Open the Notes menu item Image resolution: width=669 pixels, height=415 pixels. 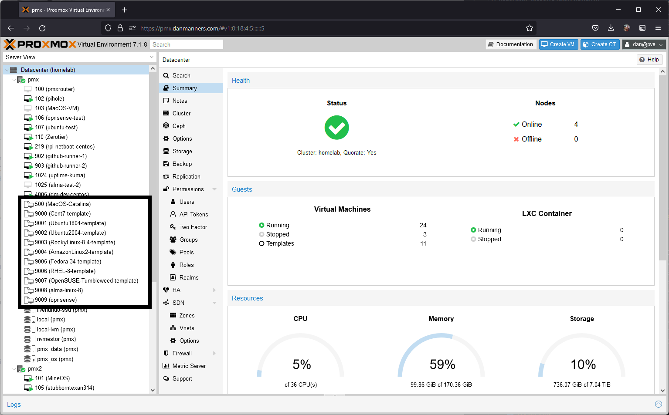[191, 101]
